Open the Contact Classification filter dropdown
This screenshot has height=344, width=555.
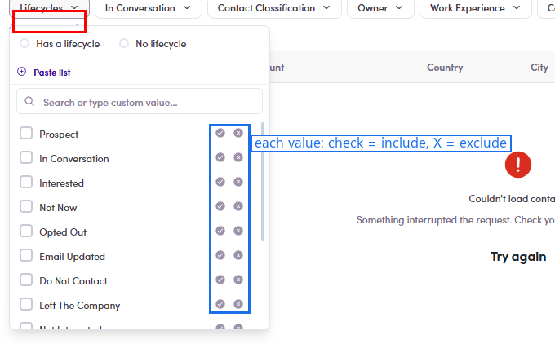coord(274,8)
